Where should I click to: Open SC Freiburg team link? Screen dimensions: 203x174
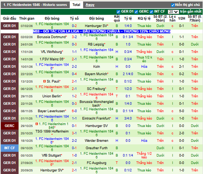(96, 89)
